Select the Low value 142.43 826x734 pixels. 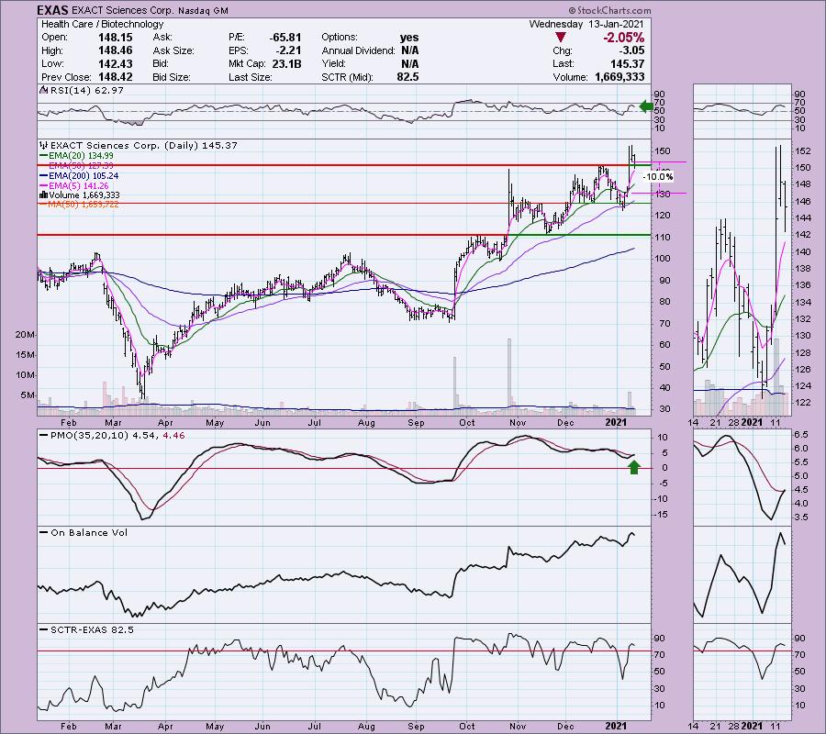(115, 63)
